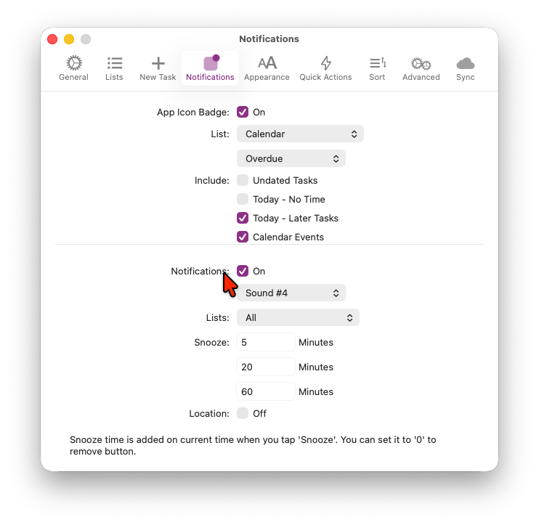Enable the Today - No Time checkbox
Viewport: 539px width, 525px height.
[x=243, y=199]
